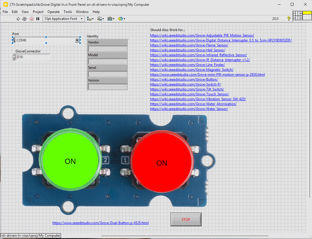Open the Grove-Dual-Button-p-4529 link

(x=100, y=223)
